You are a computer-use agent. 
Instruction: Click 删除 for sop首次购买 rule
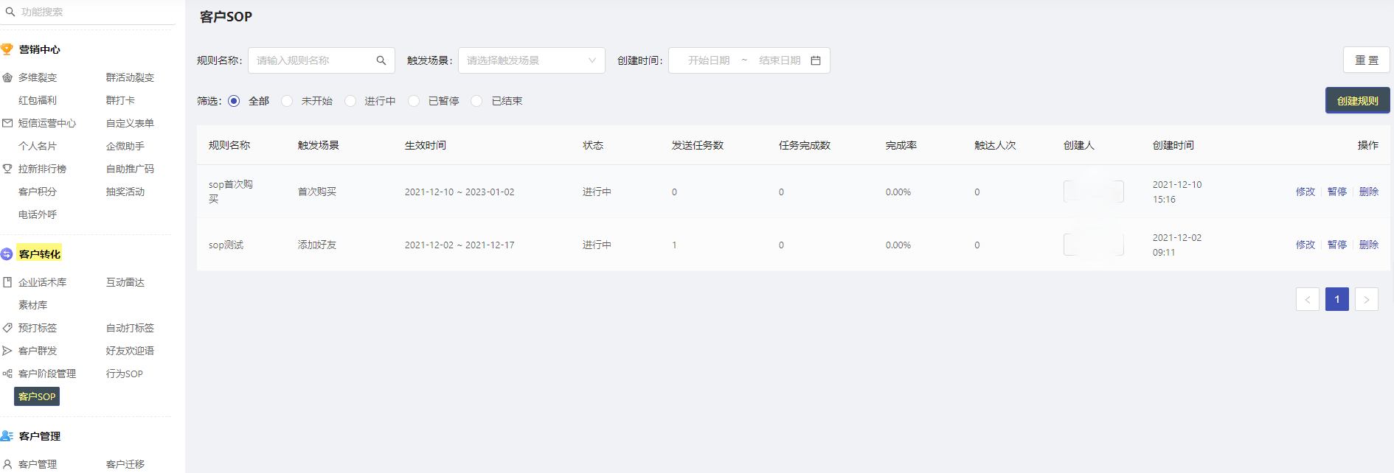pos(1369,192)
